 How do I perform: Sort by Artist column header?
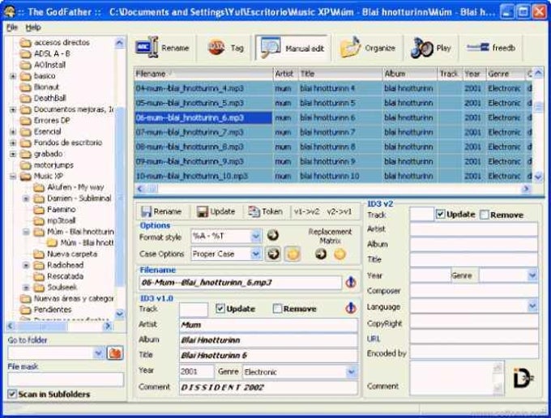pos(285,74)
